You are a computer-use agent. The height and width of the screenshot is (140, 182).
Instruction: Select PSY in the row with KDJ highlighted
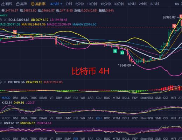[x=135, y=118]
